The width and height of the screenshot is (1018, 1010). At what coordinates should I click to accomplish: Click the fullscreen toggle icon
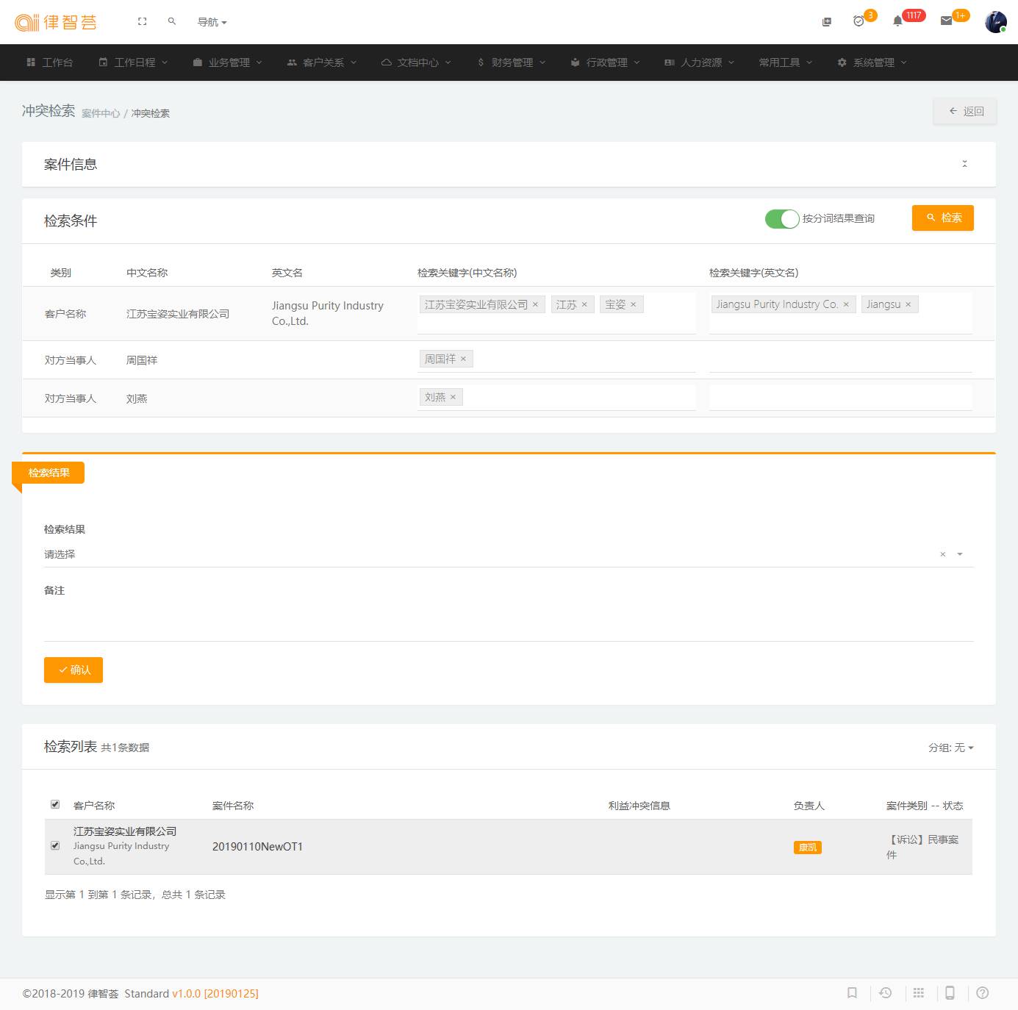pos(142,22)
